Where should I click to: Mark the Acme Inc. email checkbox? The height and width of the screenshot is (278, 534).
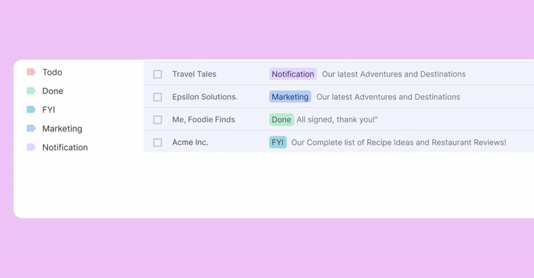pos(158,143)
